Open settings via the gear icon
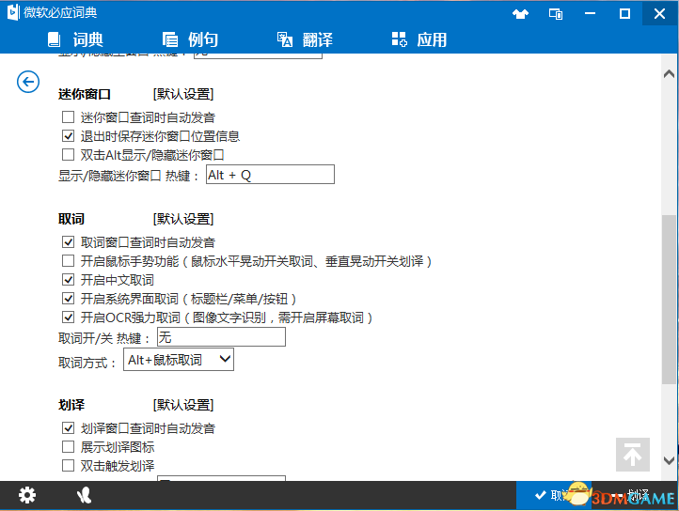This screenshot has height=511, width=679. coord(27,495)
